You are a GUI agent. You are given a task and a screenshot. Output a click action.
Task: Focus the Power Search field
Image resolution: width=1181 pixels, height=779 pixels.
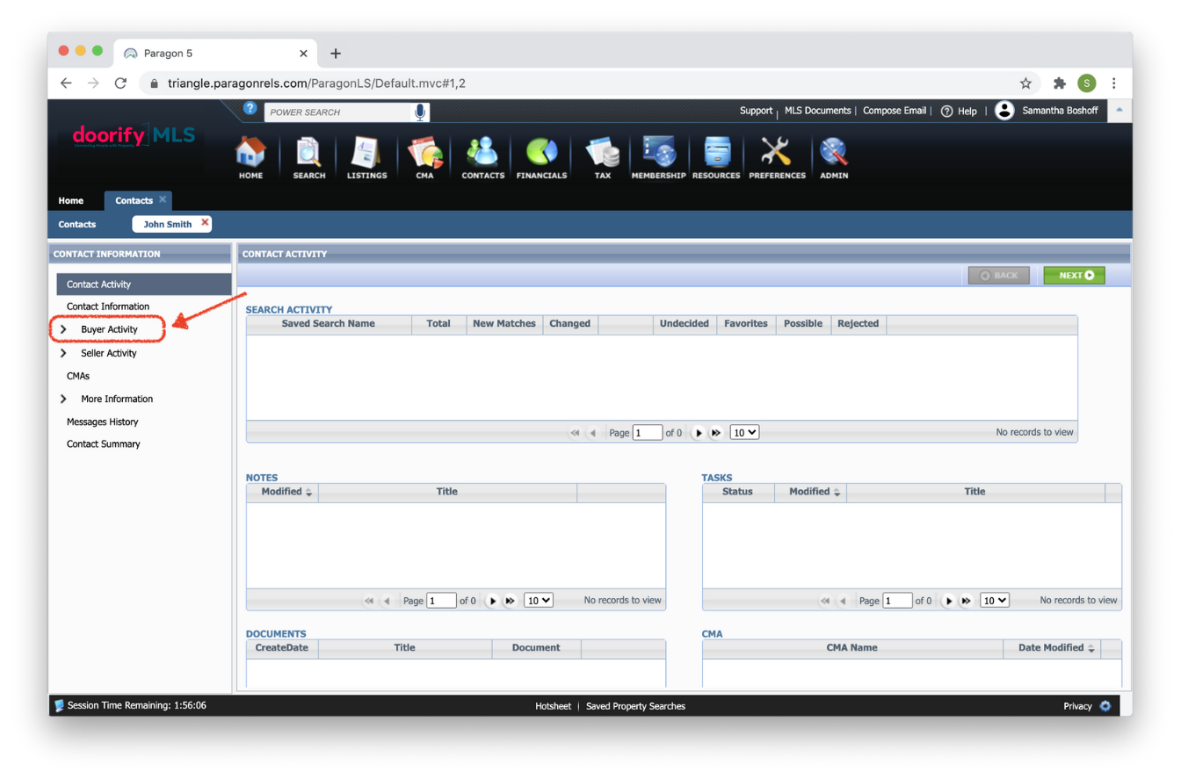click(338, 112)
